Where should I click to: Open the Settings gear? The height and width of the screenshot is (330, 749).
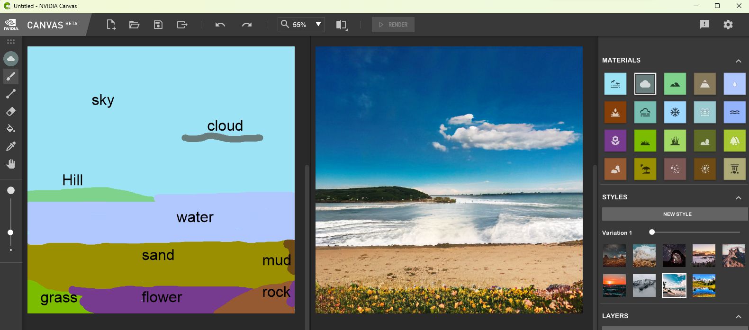[728, 25]
